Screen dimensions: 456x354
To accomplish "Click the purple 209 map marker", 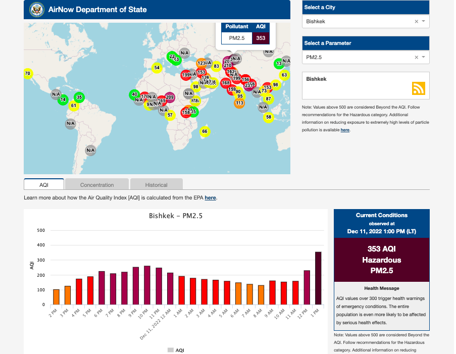I will 170,97.
